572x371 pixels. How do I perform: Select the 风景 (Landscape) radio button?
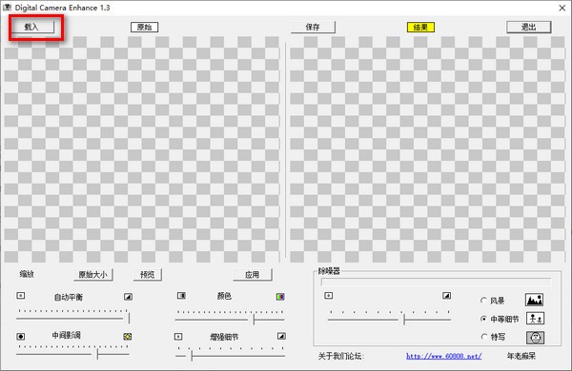coord(483,301)
